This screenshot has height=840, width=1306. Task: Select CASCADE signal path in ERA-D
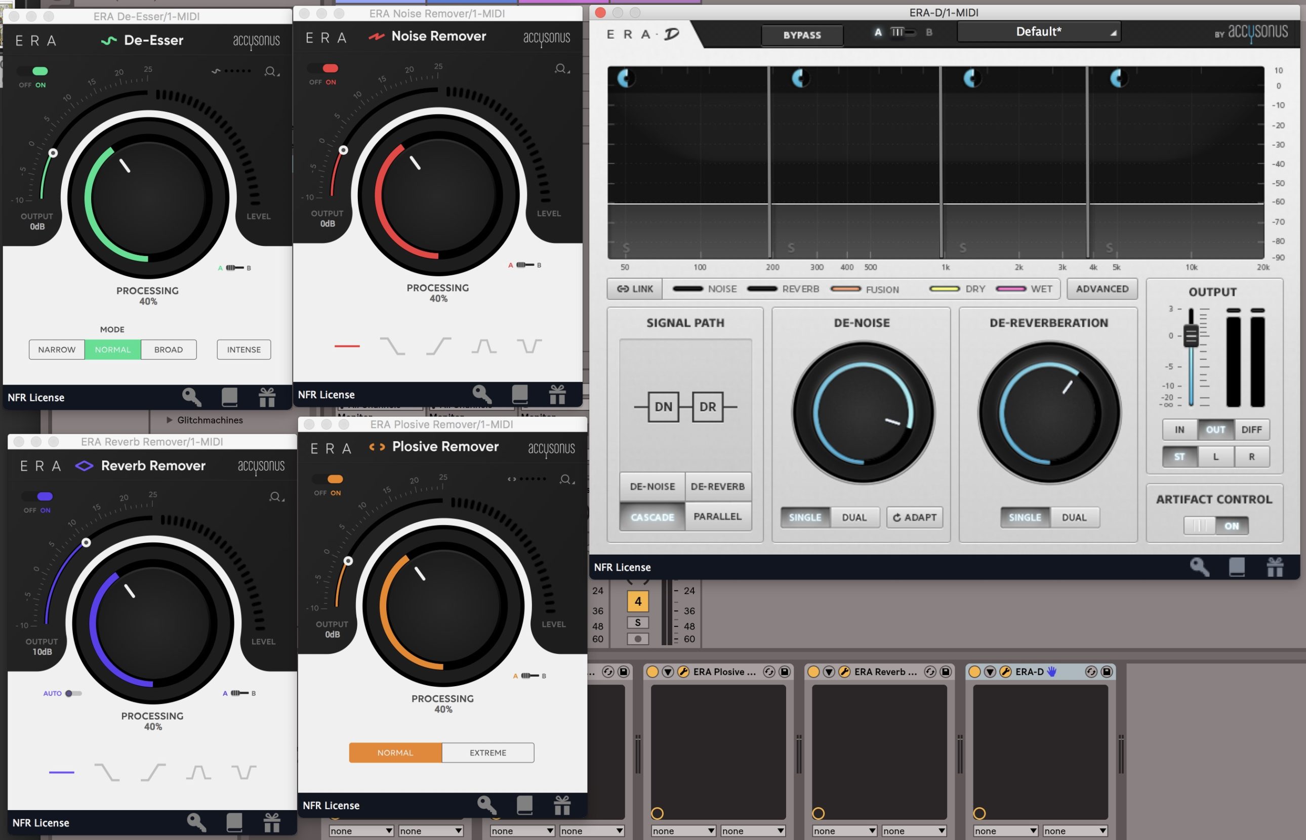(651, 517)
